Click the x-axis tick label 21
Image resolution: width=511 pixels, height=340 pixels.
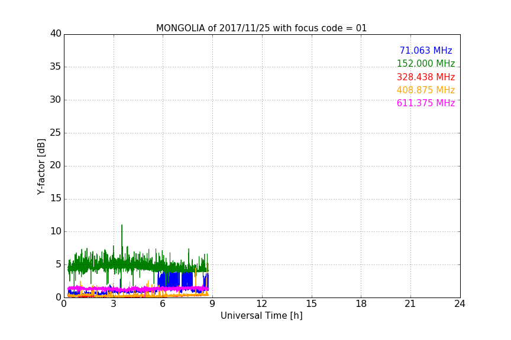coord(410,304)
